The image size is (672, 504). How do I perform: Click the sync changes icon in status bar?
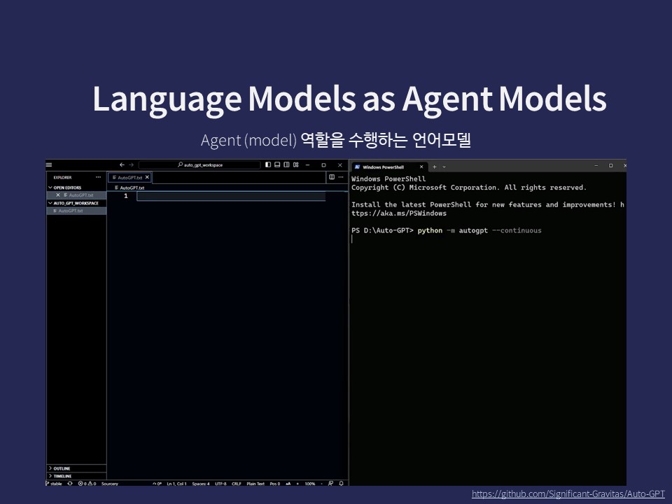[x=69, y=484]
